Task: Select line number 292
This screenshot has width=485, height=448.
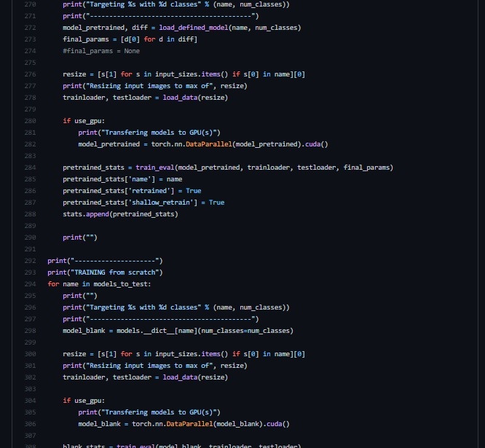Action: (x=30, y=261)
